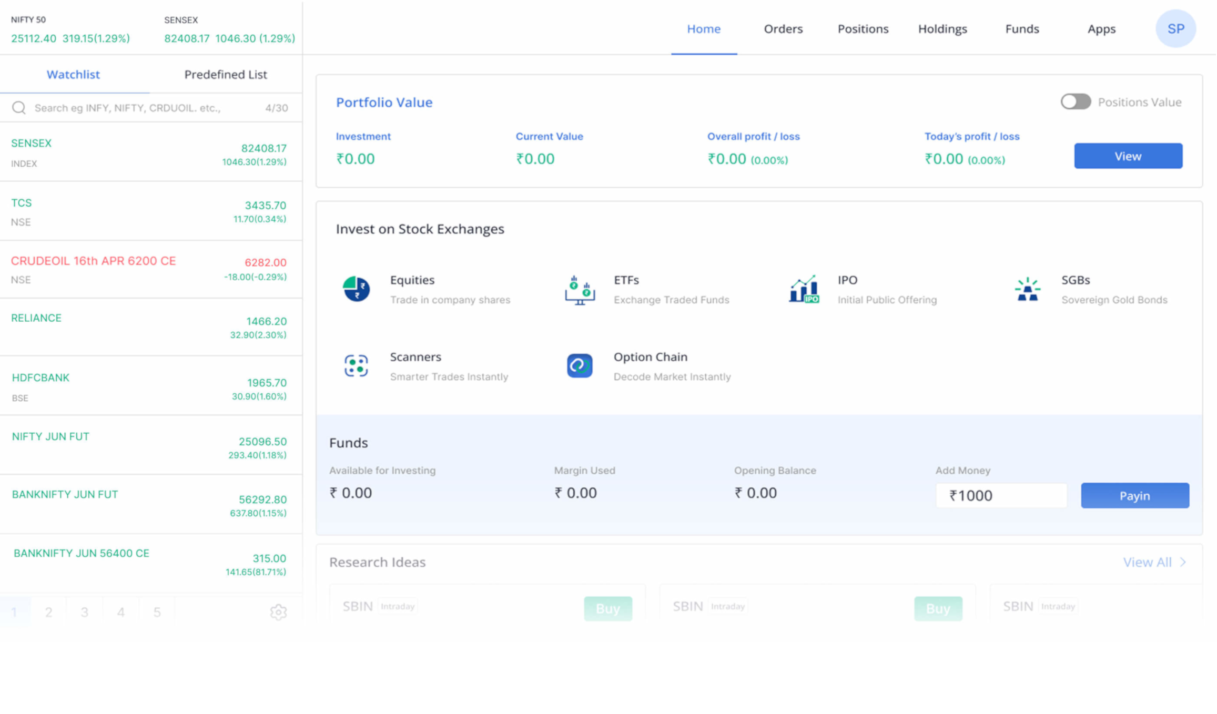Click the Buy button on first SBIN card
The image size is (1217, 714).
pos(607,608)
